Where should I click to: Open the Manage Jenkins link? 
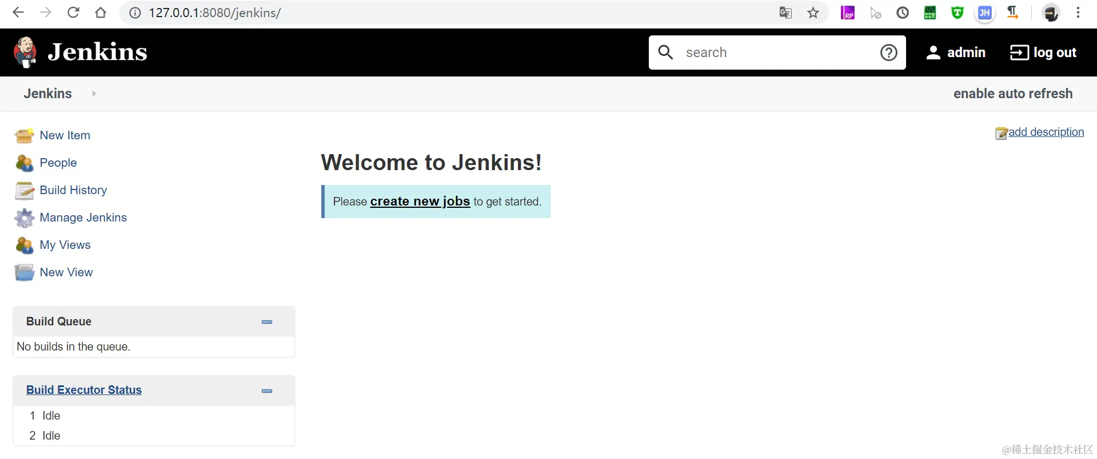[x=83, y=218]
